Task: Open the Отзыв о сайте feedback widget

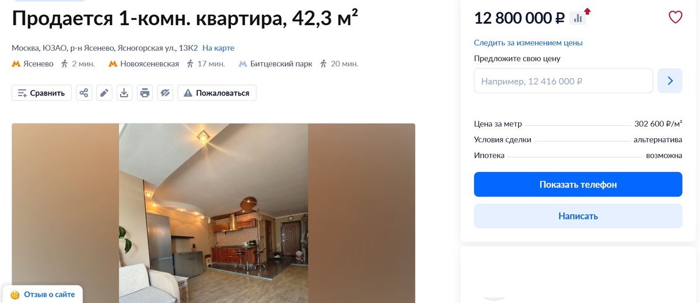Action: tap(43, 294)
